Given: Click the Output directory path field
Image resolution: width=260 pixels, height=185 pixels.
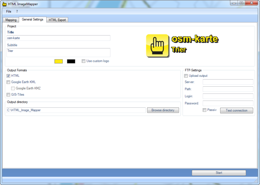Looking at the screenshot, I should (x=76, y=110).
